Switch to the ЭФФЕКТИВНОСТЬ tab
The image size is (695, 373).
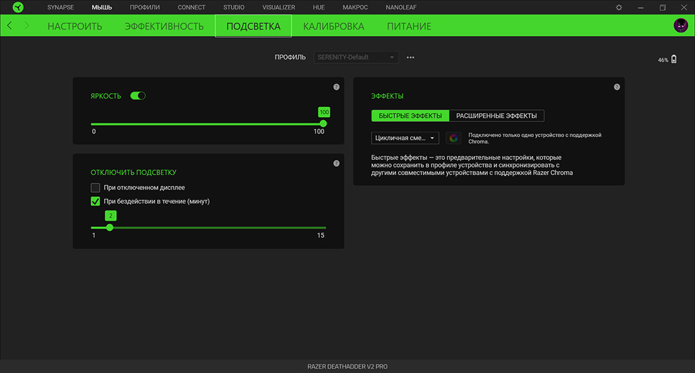164,26
